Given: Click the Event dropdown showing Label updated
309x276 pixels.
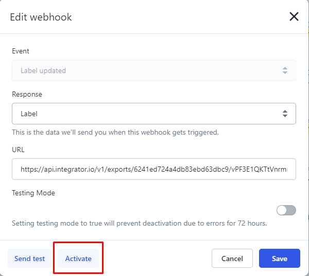Looking at the screenshot, I should (x=153, y=70).
